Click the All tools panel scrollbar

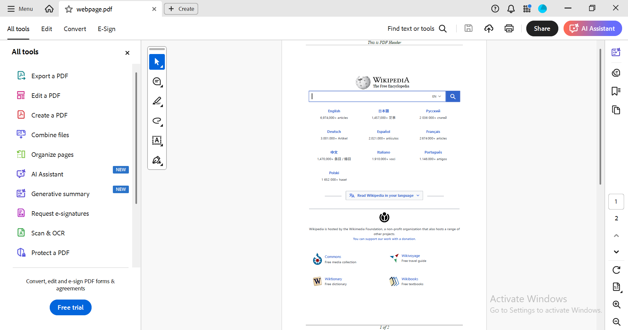[x=136, y=137]
